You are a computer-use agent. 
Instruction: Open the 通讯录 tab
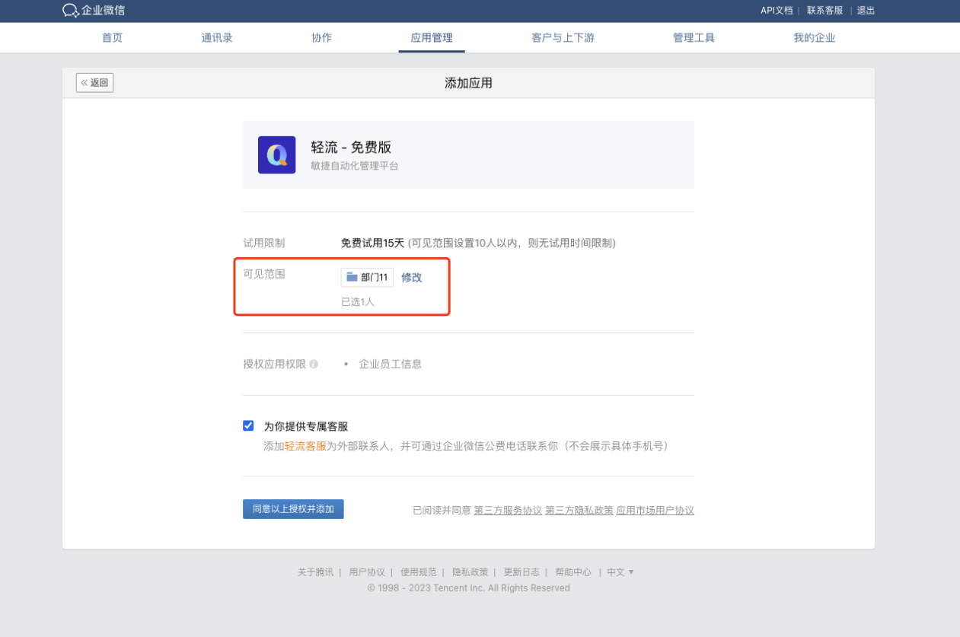click(x=217, y=37)
